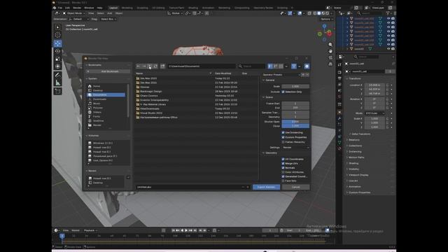
Task: Toggle Custom Properties checkbox in export options
Action: coord(283,137)
